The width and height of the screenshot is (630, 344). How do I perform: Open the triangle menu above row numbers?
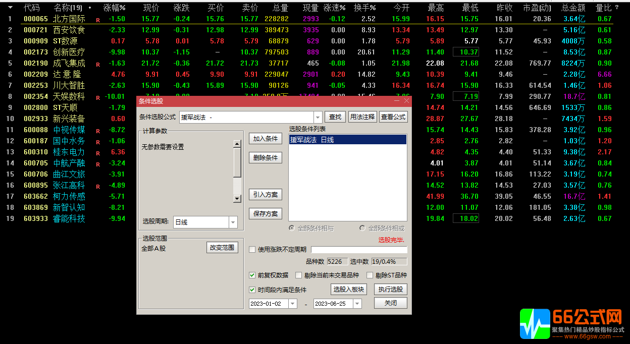[10, 8]
